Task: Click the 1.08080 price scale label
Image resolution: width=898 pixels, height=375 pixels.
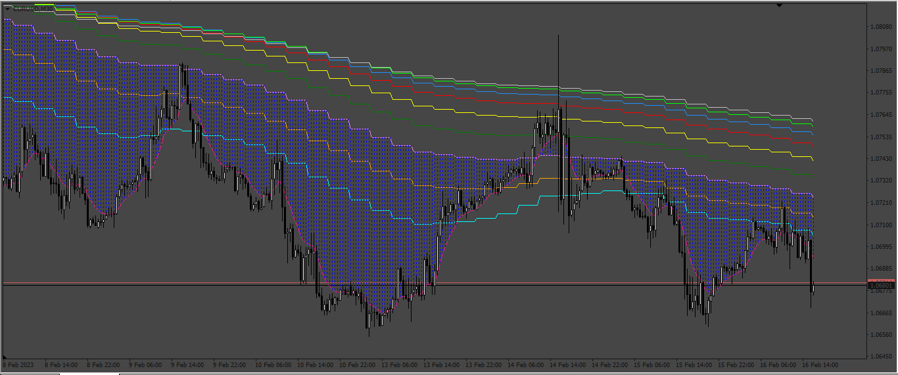Action: tap(881, 27)
